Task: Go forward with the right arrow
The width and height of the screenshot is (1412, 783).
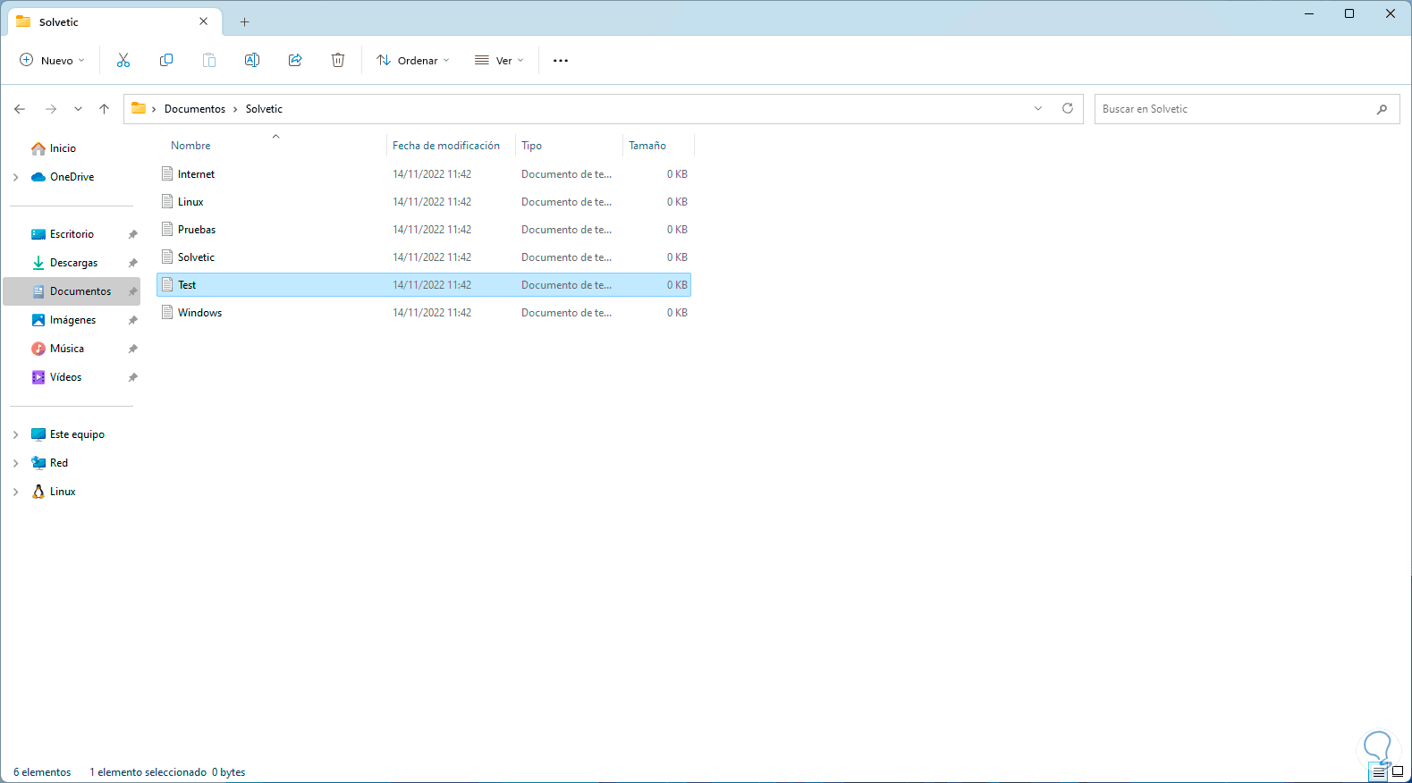Action: (x=51, y=109)
